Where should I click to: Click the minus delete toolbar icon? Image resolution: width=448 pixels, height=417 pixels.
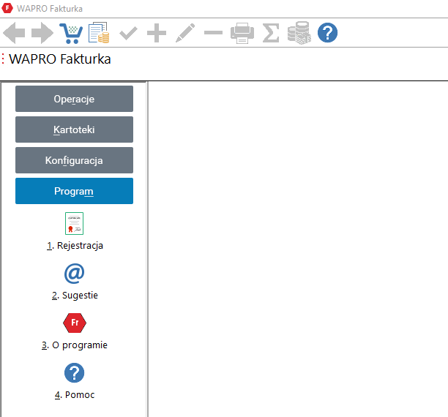pos(214,33)
